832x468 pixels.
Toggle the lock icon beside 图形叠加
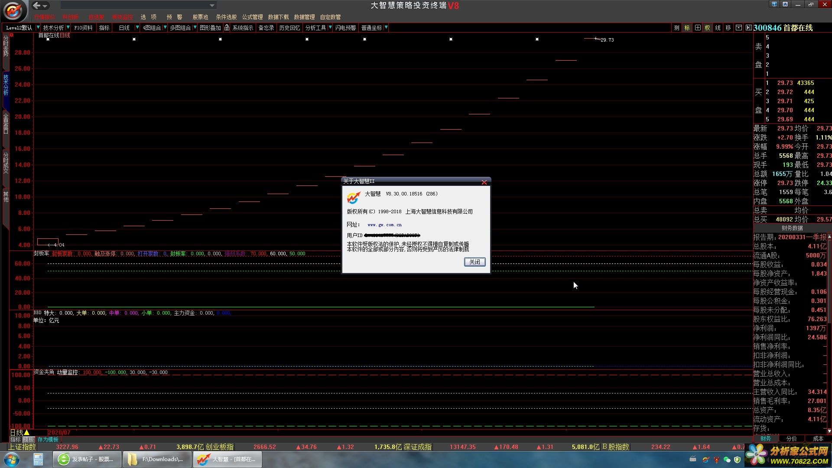227,28
